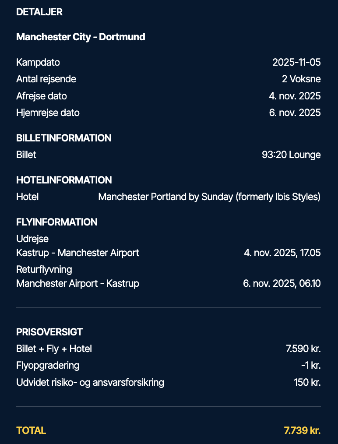The height and width of the screenshot is (444, 338).
Task: Click the BILLETINFORMATION section heading
Action: 64,138
